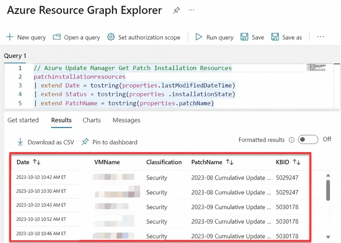Screen dimensions: 341x243
Task: Click editor line with properties.lastModifiedDateTime
Action: point(135,85)
